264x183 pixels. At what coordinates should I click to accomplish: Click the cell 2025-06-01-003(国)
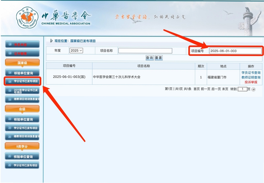(x=69, y=77)
